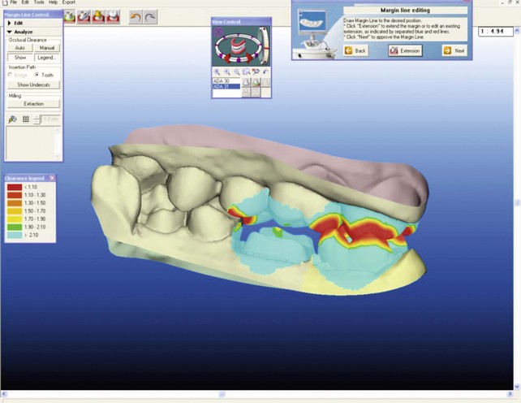Click the Extraction milling button
This screenshot has width=521, height=403.
tap(34, 104)
